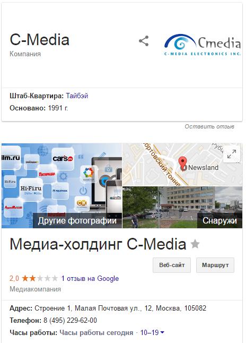Open 1 отзыв на Google reviews

(x=90, y=278)
